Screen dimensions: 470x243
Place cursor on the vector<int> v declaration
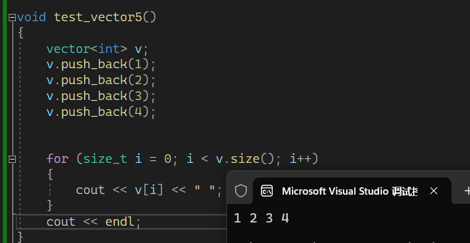tap(97, 49)
